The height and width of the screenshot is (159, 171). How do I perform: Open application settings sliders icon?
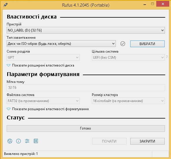pyautogui.click(x=27, y=141)
